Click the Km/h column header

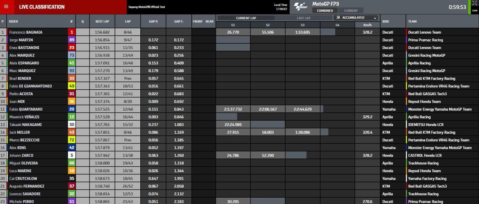tap(367, 25)
